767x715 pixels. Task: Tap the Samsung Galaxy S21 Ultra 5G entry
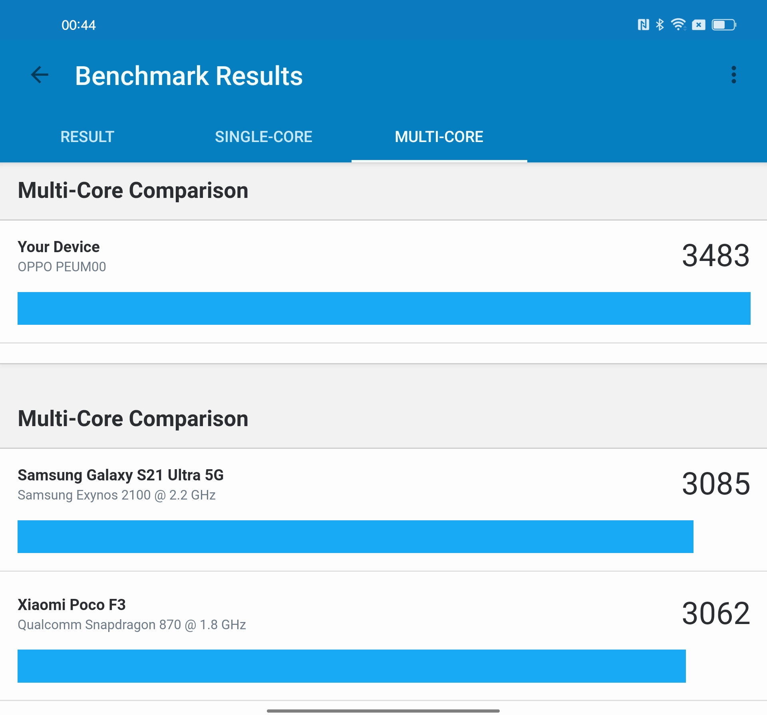[x=121, y=475]
